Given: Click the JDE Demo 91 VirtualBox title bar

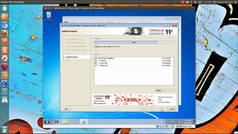Looking at the screenshot, I should pyautogui.click(x=119, y=8).
